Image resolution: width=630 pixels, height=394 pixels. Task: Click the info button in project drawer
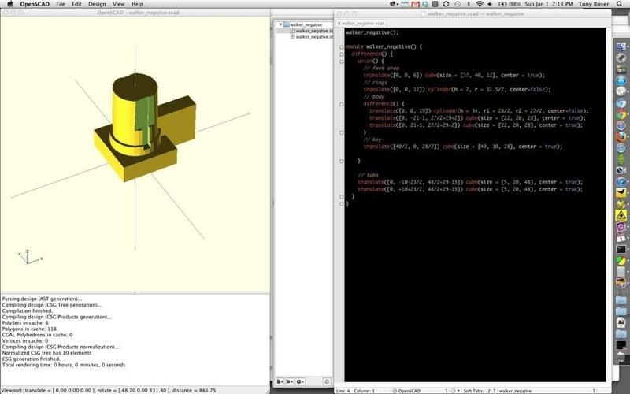point(327,381)
